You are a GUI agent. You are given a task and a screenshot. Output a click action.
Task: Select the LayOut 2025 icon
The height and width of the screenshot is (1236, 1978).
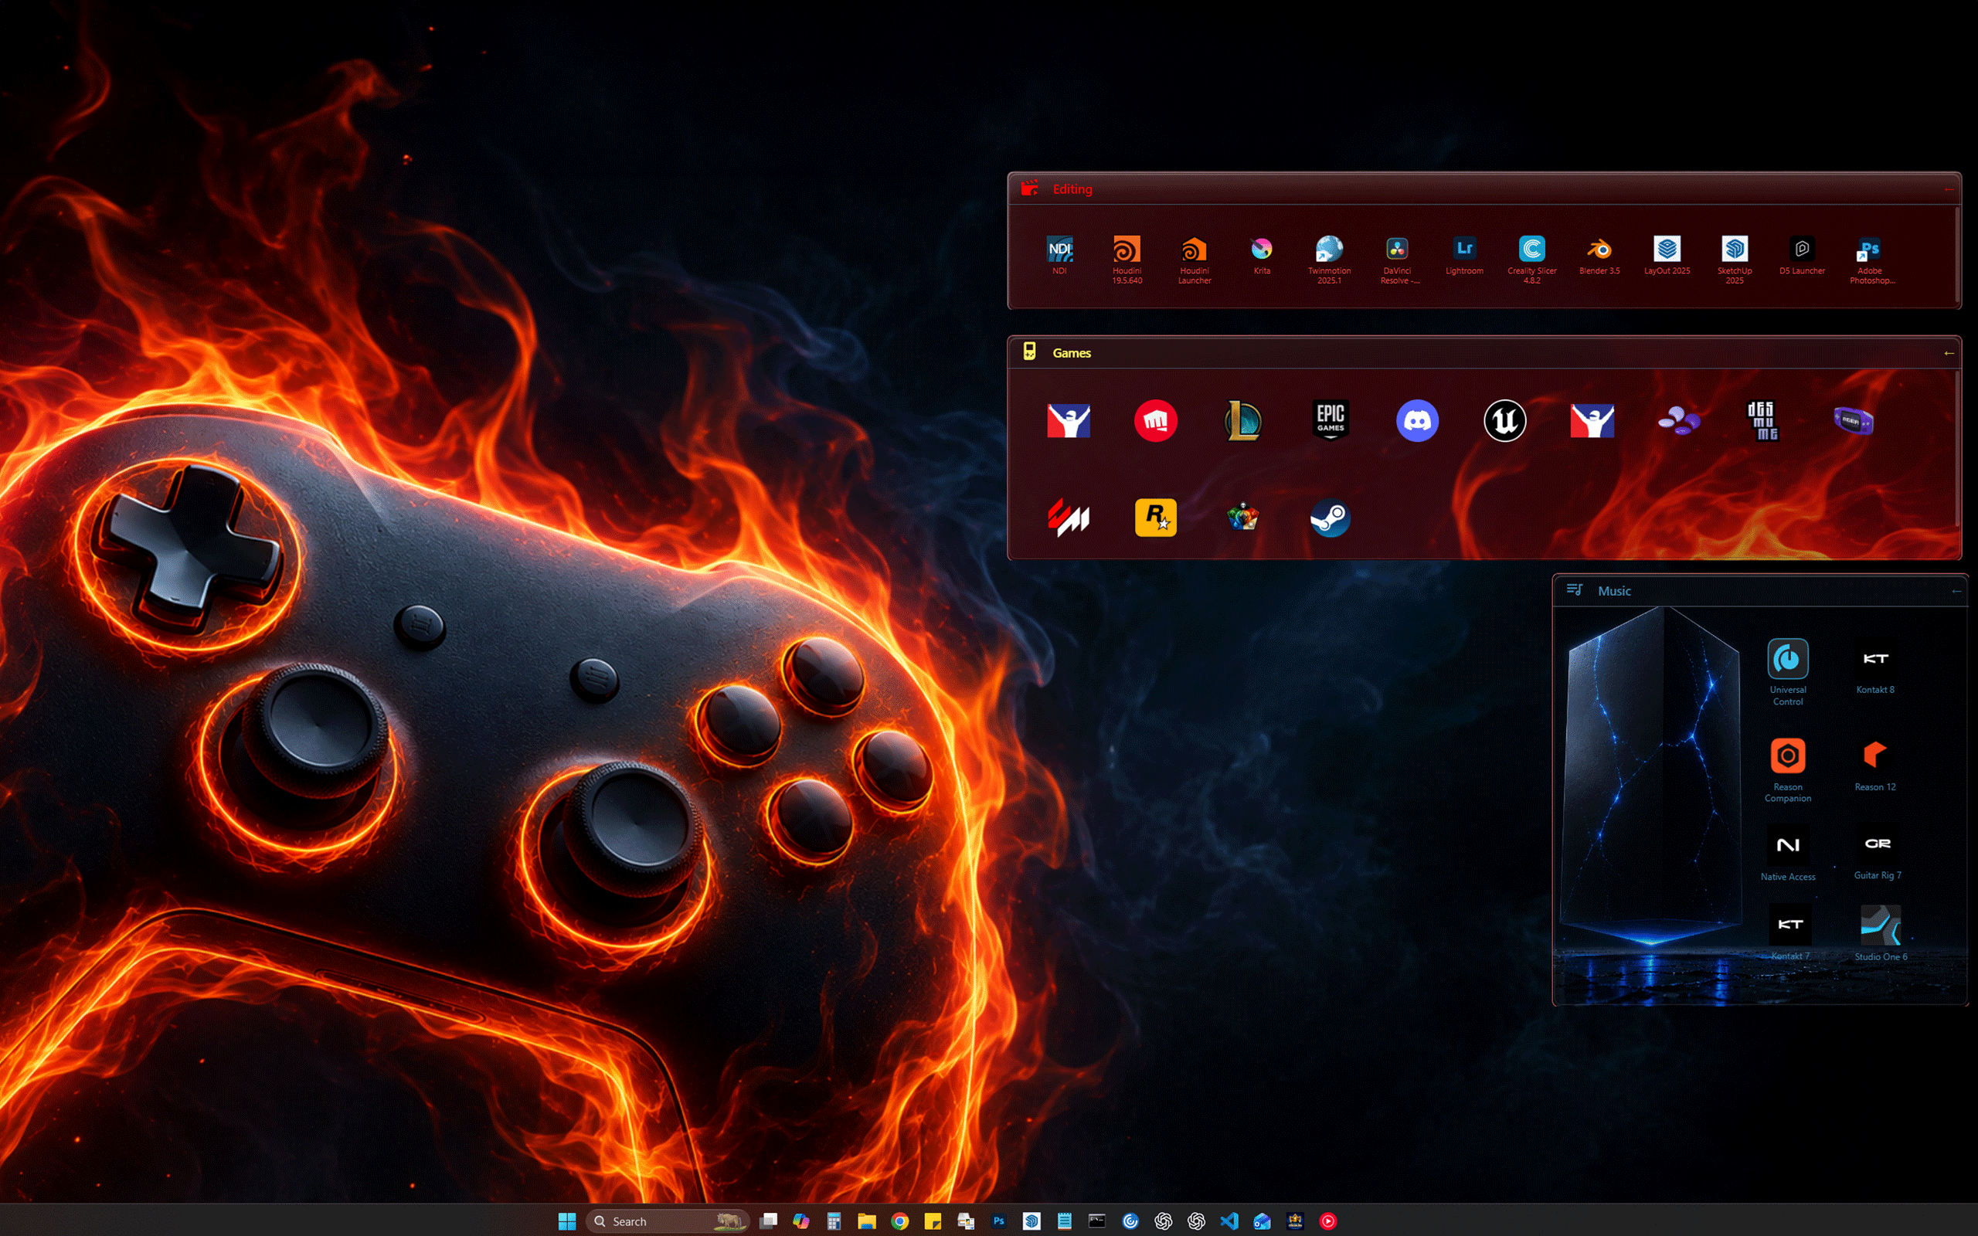tap(1667, 254)
